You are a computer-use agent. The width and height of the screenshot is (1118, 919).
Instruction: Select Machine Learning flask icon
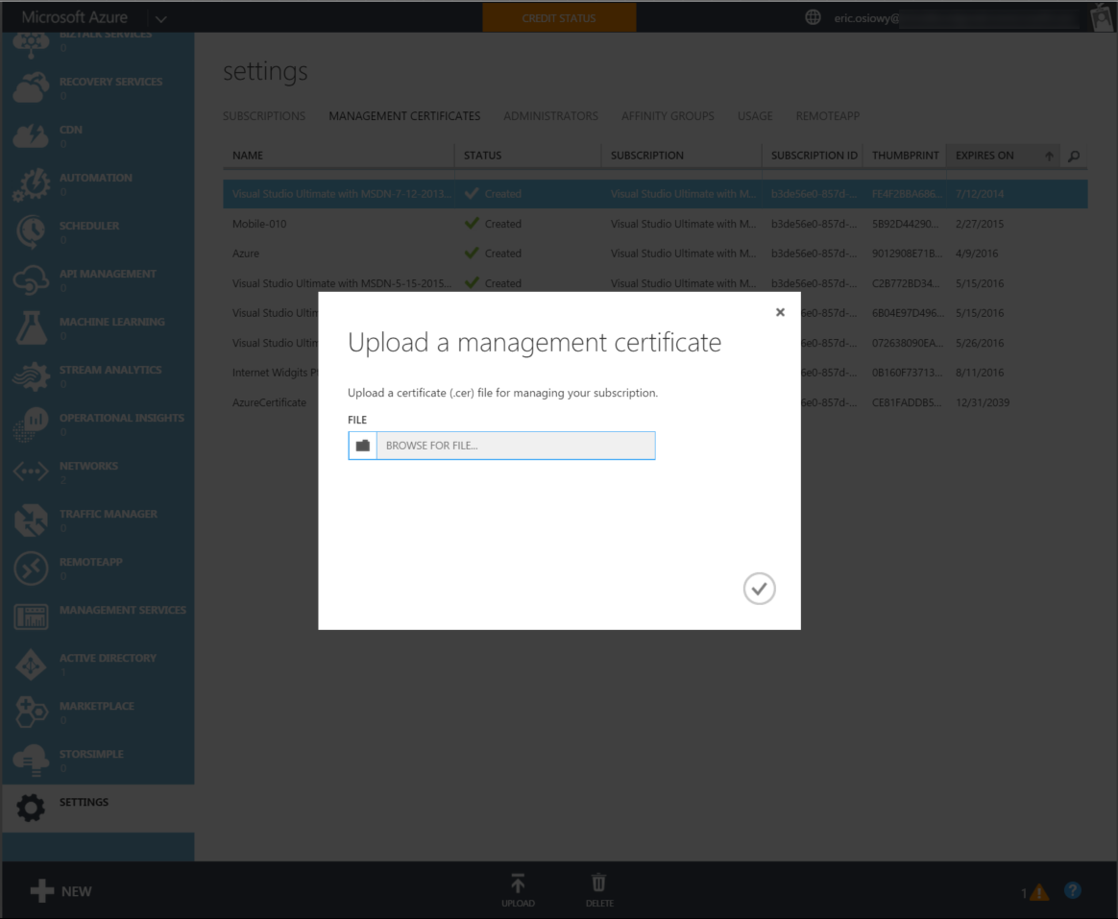32,328
